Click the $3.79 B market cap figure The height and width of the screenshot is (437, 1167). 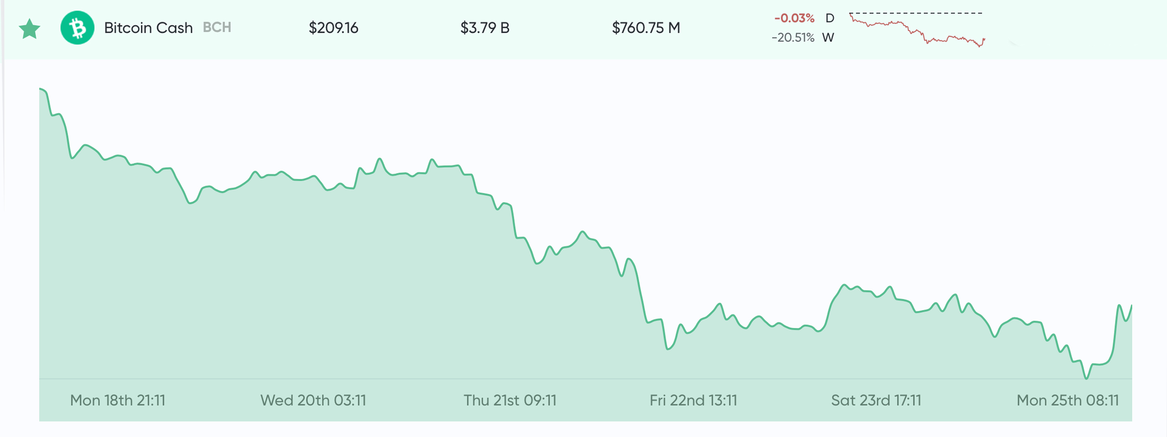click(485, 28)
